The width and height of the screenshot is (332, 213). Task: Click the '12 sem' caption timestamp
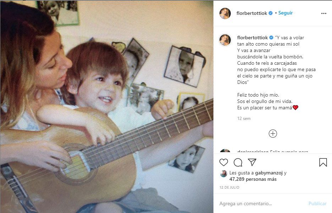244,119
